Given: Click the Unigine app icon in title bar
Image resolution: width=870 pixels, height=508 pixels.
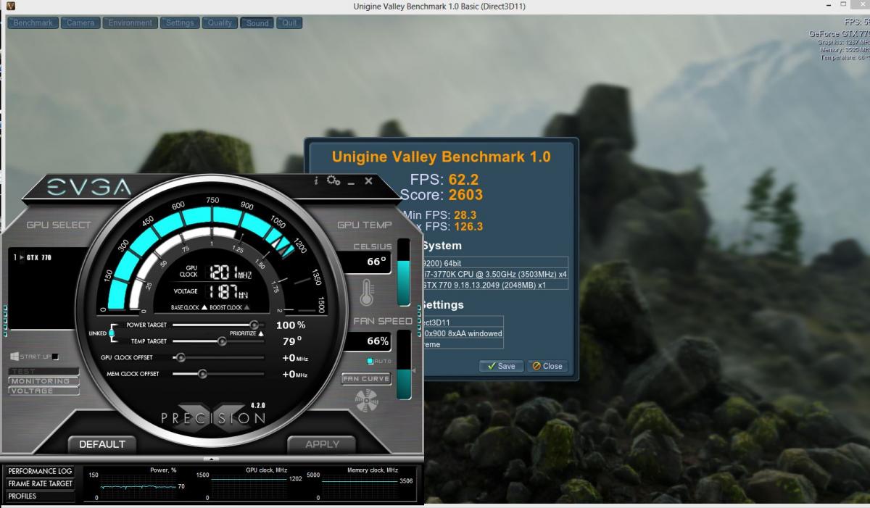Looking at the screenshot, I should point(11,6).
